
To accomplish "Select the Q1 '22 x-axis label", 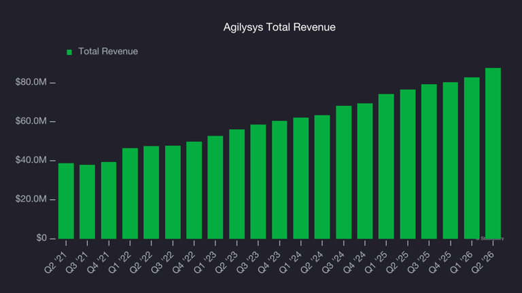I will (x=119, y=262).
